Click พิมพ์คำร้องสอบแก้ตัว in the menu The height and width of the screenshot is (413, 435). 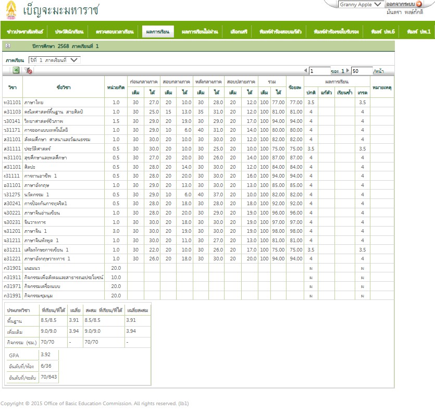pos(280,32)
